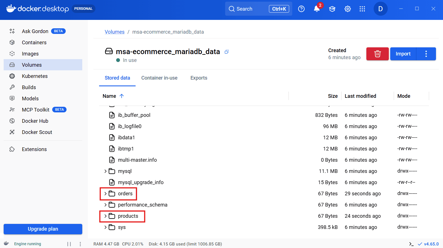Click the RAM 4.47 GB status entry
Screen dimensions: 443x248
coord(106,244)
